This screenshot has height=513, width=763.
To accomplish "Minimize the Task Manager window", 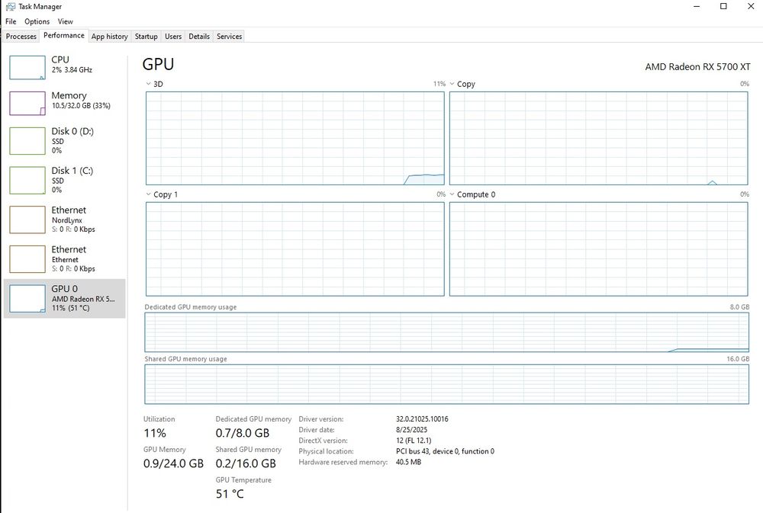I will pos(697,7).
